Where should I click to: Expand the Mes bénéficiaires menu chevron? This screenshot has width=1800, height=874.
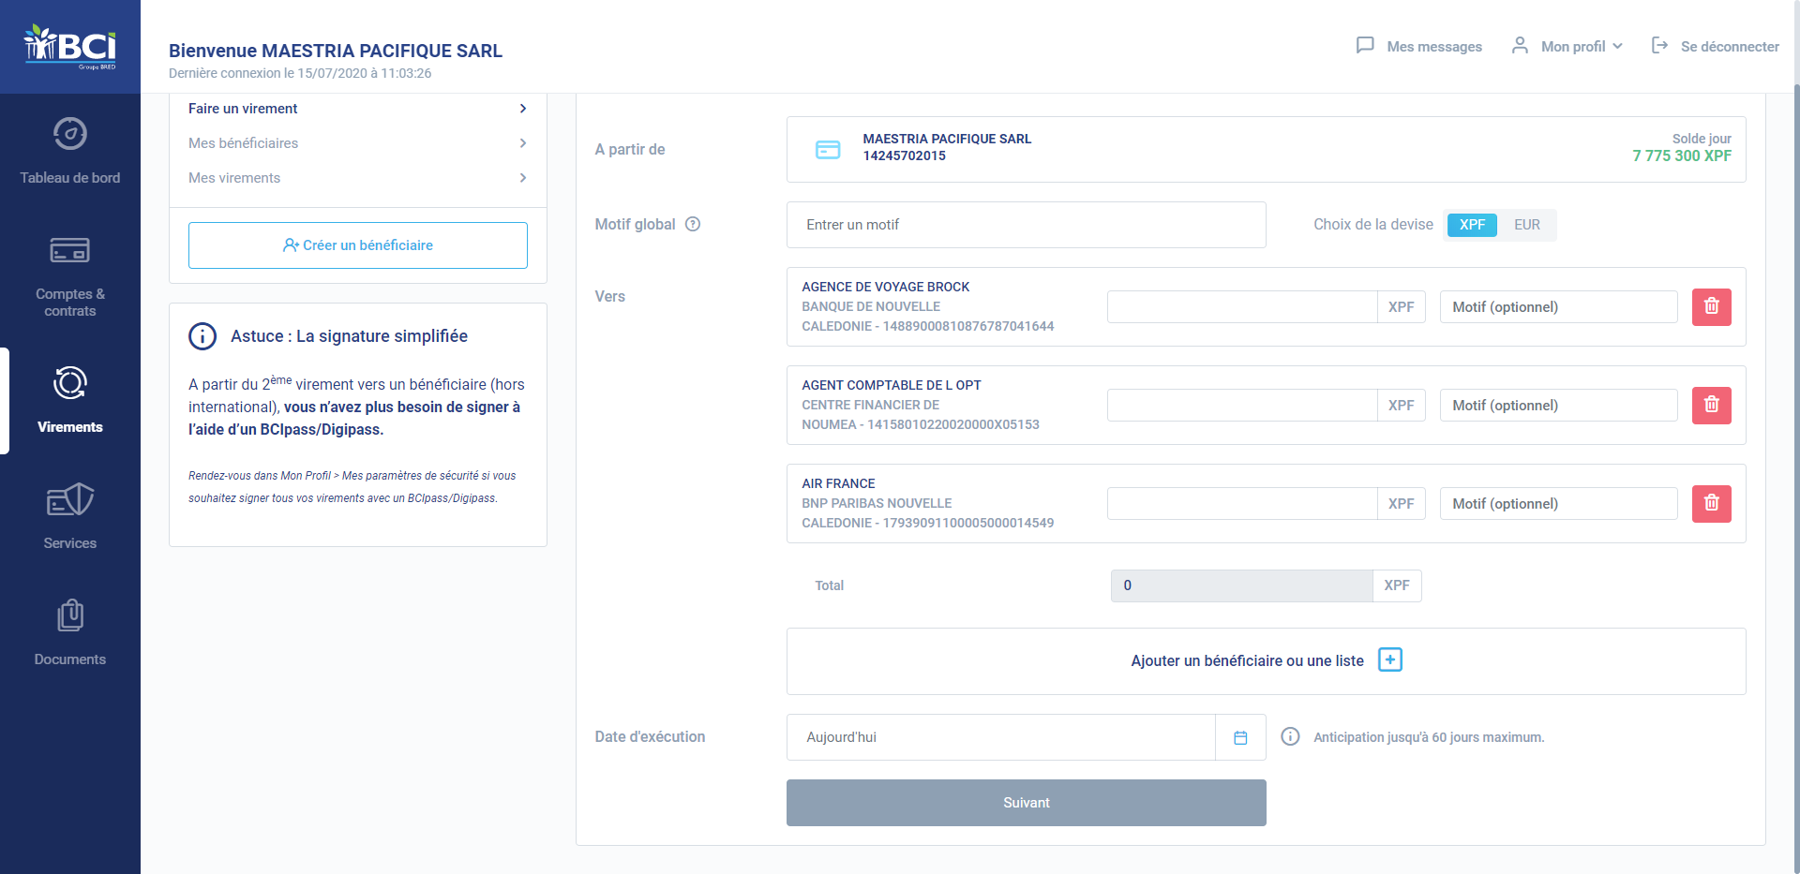[x=523, y=143]
